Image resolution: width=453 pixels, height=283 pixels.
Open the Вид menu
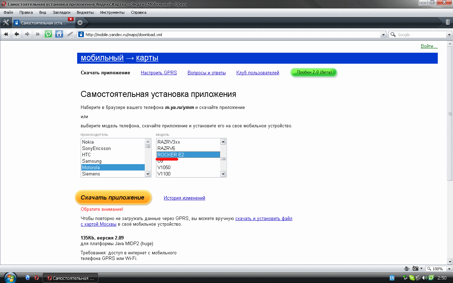pos(43,12)
